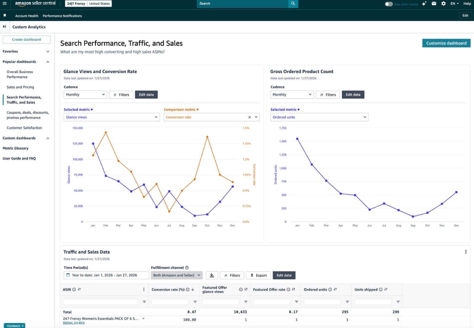Open the Metric Glossary
Image resolution: width=474 pixels, height=328 pixels.
15,148
